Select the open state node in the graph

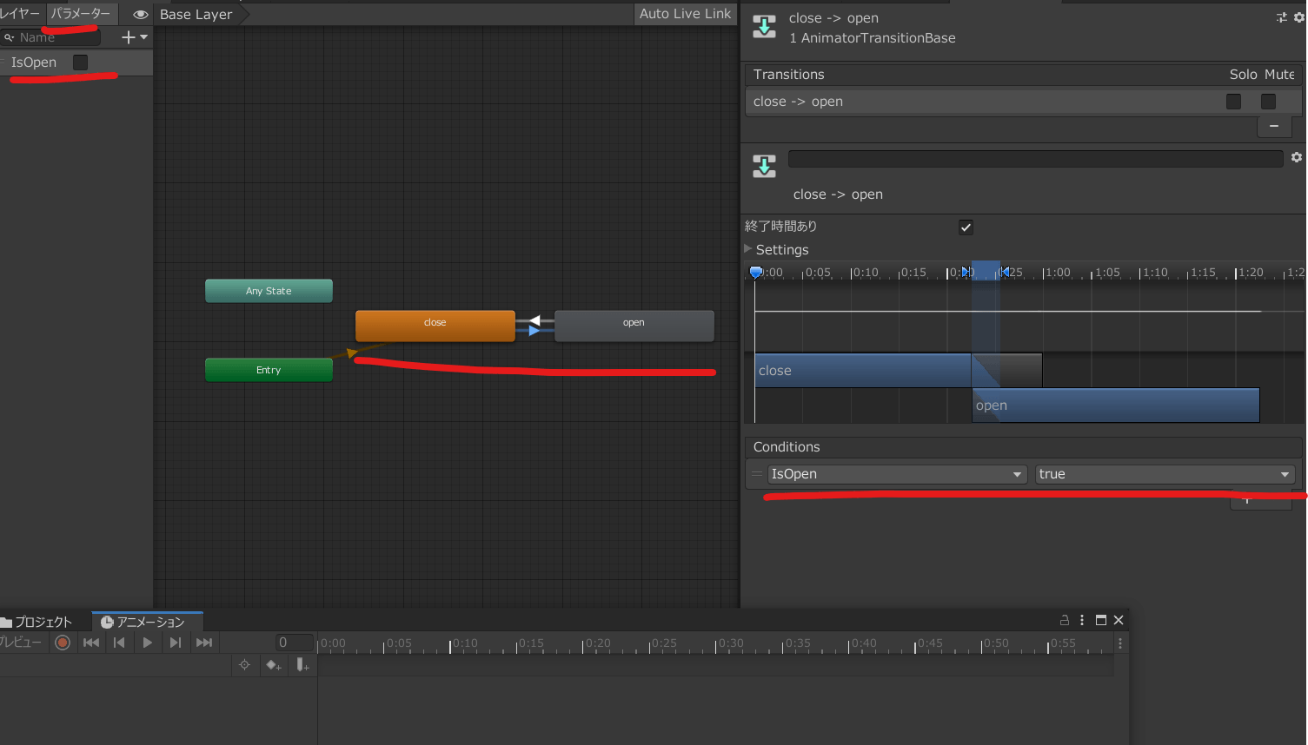634,325
